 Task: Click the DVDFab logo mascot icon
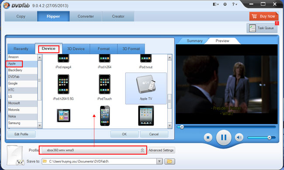pyautogui.click(x=6, y=5)
